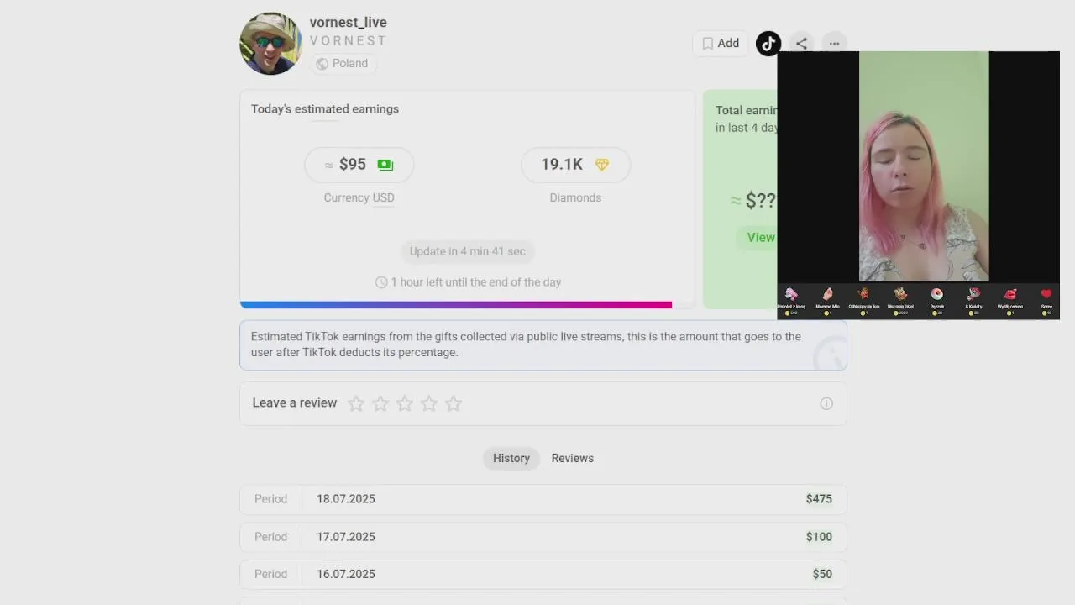
Task: Open the TikTok profile icon
Action: (768, 44)
